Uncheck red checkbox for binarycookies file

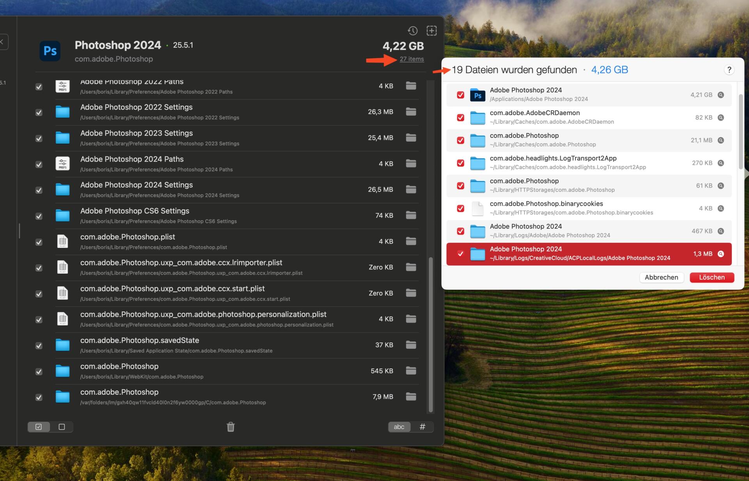(x=460, y=208)
